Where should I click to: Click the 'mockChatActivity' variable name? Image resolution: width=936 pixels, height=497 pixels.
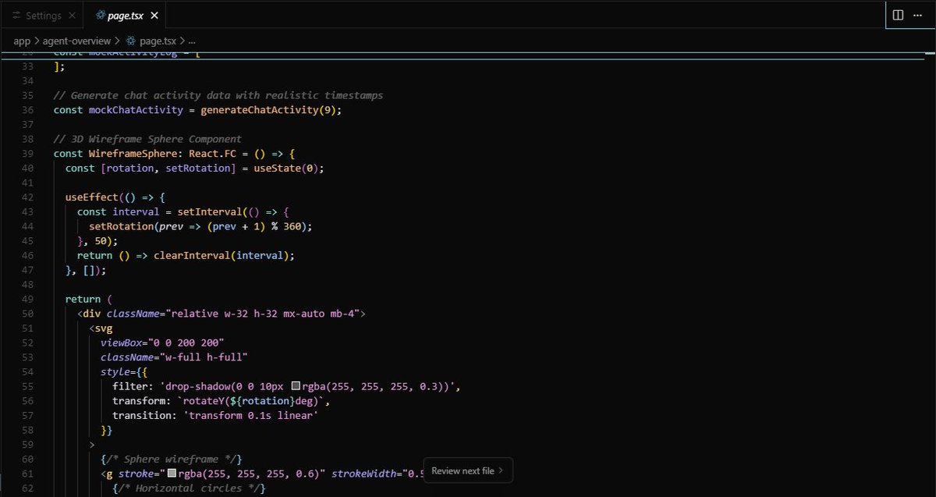pos(136,110)
